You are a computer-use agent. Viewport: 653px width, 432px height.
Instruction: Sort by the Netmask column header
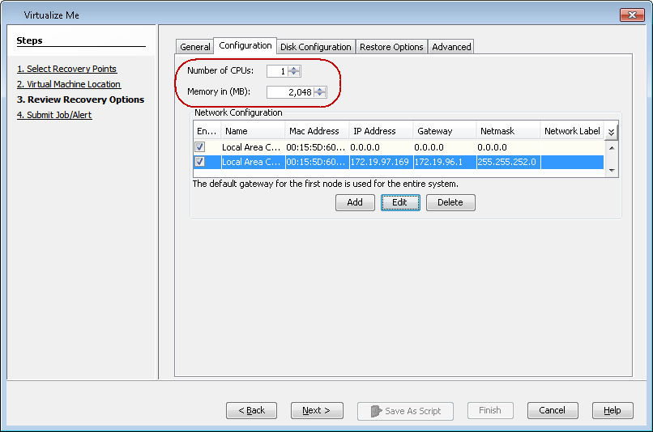[509, 131]
